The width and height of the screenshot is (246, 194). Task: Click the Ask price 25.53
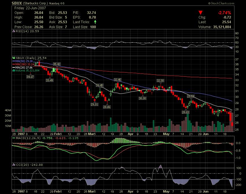pyautogui.click(x=63, y=22)
